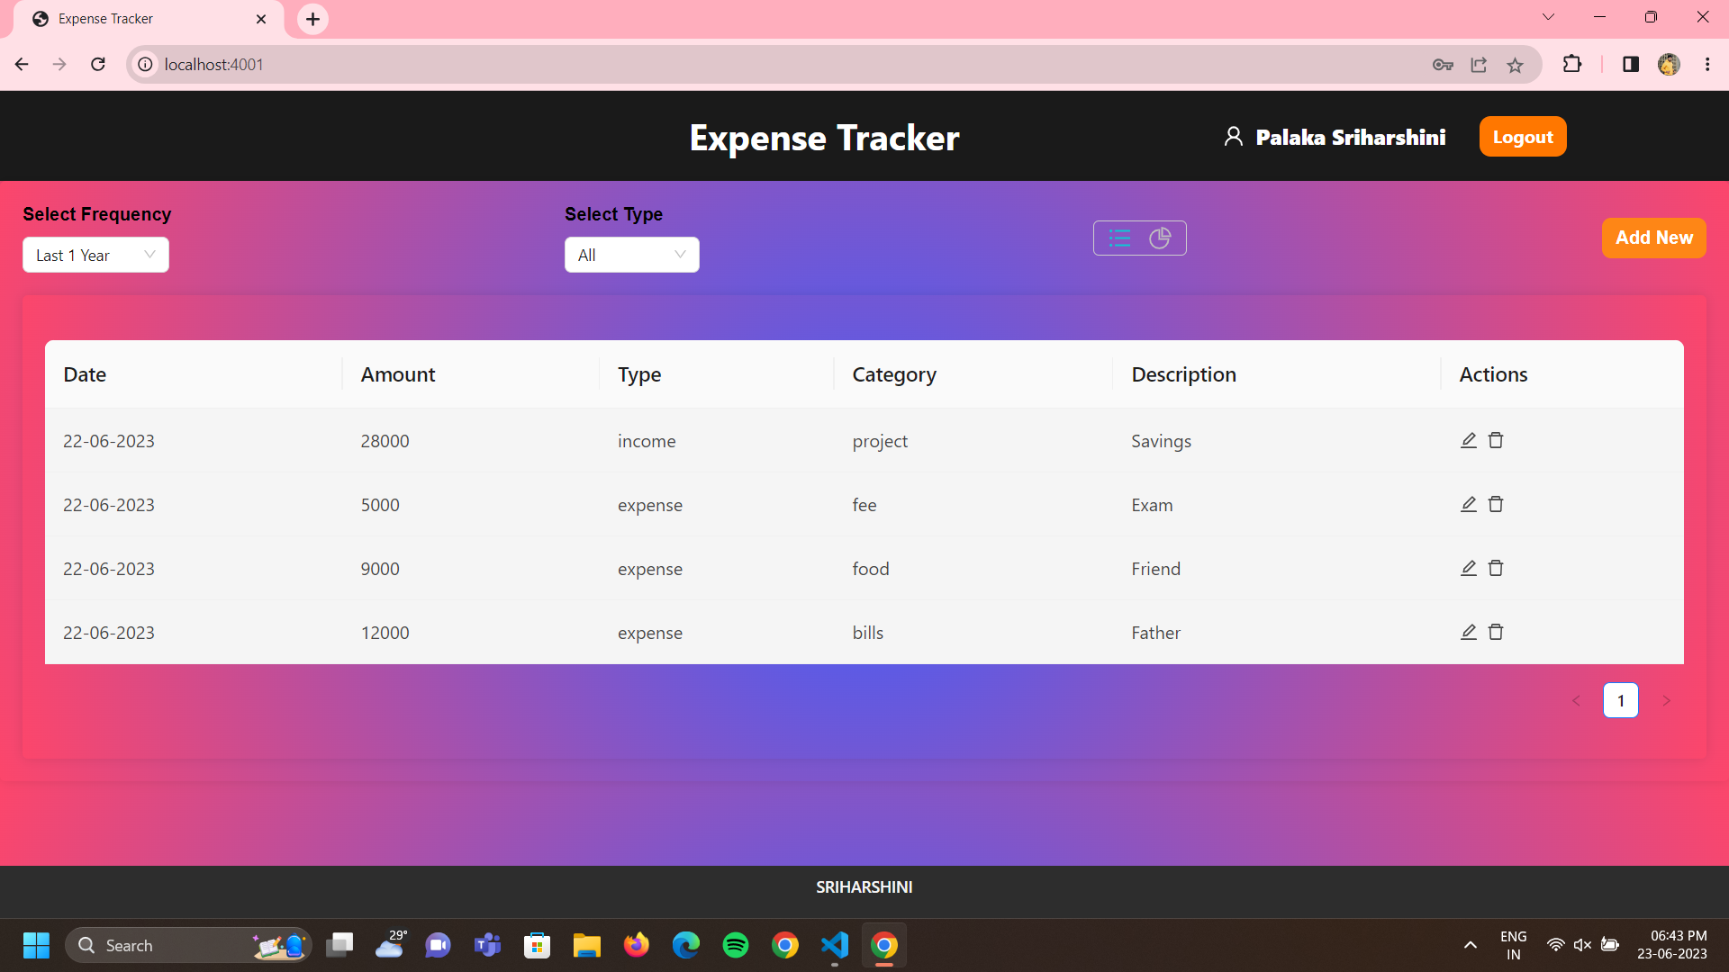The width and height of the screenshot is (1729, 972).
Task: Open File Explorer from taskbar
Action: tap(586, 945)
